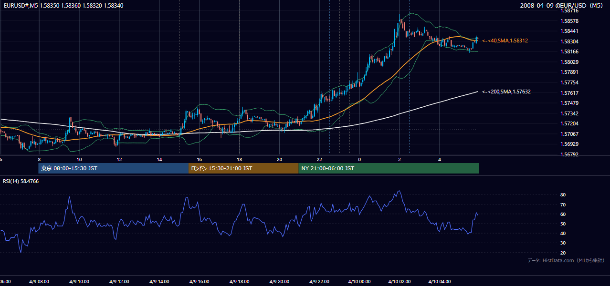This screenshot has height=286, width=610.
Task: Click the 4/9 20:00 time axis label
Action: click(x=280, y=281)
